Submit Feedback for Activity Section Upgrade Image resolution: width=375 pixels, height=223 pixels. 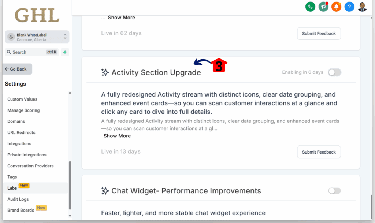(319, 152)
